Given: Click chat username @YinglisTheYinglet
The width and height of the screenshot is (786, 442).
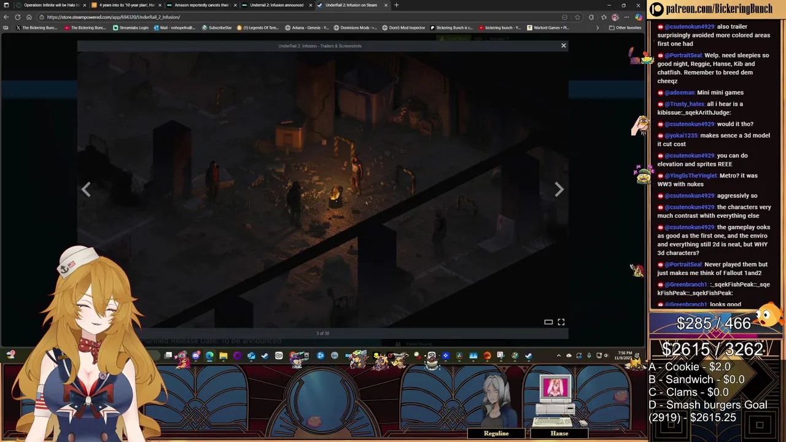Looking at the screenshot, I should (x=691, y=176).
